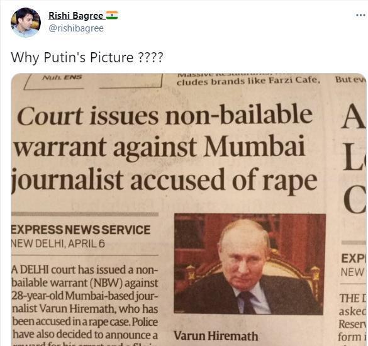The image size is (368, 346).
Task: Click the 'But ev' text at top right
Action: [x=350, y=79]
